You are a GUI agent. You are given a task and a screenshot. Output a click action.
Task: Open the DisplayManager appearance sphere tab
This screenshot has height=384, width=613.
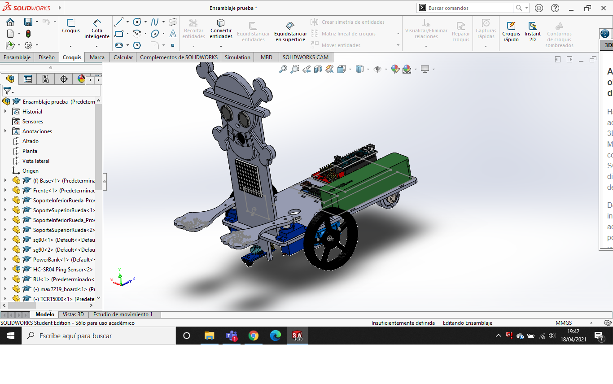(x=81, y=79)
